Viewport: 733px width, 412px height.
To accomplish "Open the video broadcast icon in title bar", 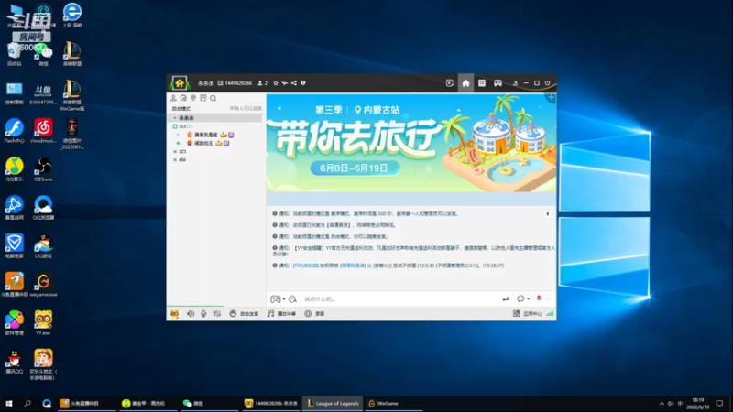I will (x=450, y=83).
